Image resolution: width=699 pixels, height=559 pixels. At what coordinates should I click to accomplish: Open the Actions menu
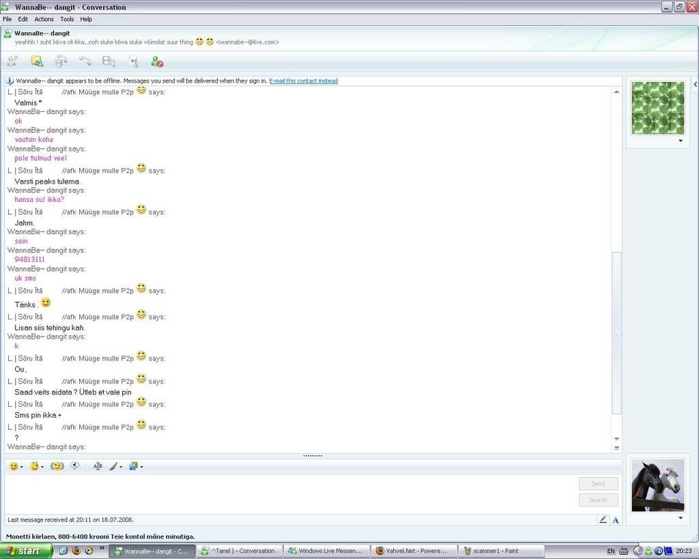(x=44, y=19)
